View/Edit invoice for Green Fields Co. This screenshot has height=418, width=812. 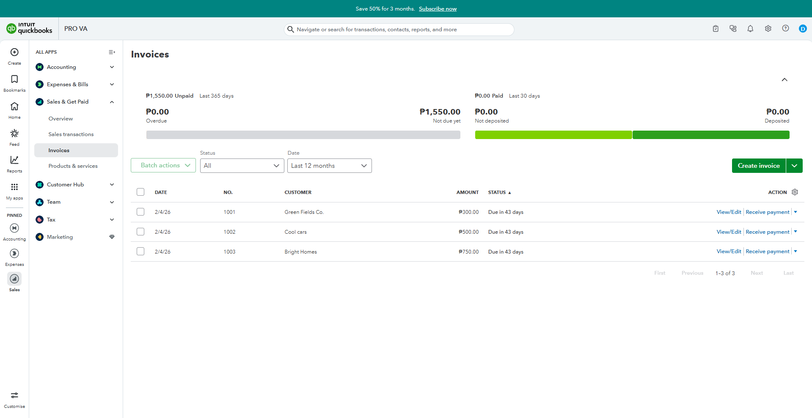point(729,212)
